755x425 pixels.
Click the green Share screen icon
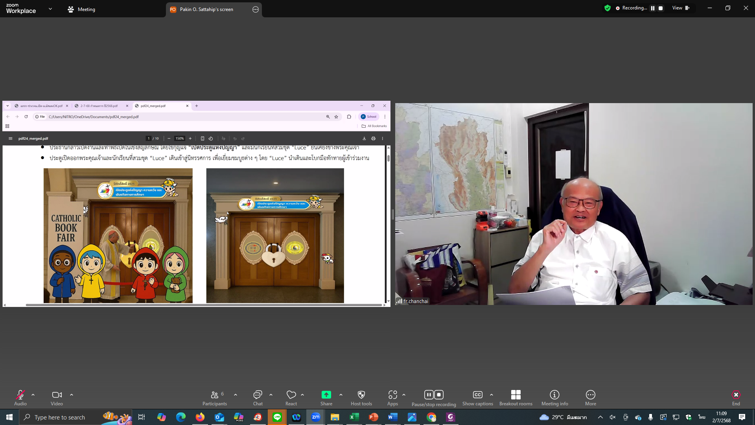326,395
